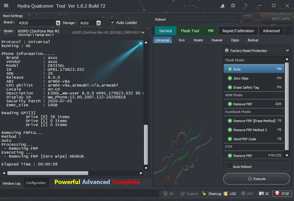The height and width of the screenshot is (201, 294).
Task: Click the log vertical scrollbar thumb
Action: click(x=146, y=145)
